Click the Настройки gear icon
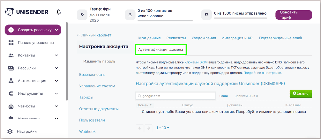Viewport: 321px width, 139px height. [10, 131]
